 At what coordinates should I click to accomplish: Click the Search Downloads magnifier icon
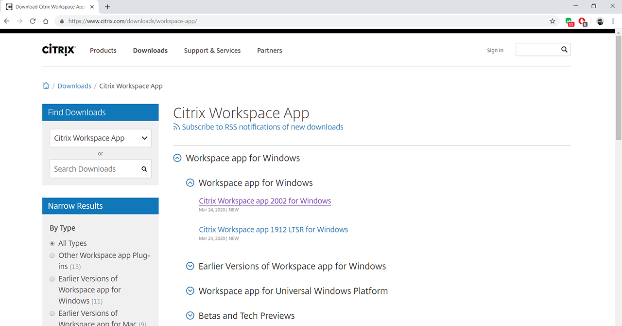[144, 169]
